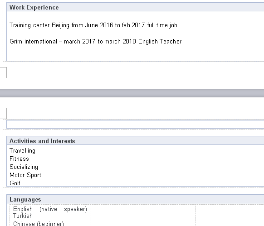Viewport: 264px width, 226px height.
Task: Click the Turkish language entry
Action: (x=23, y=216)
